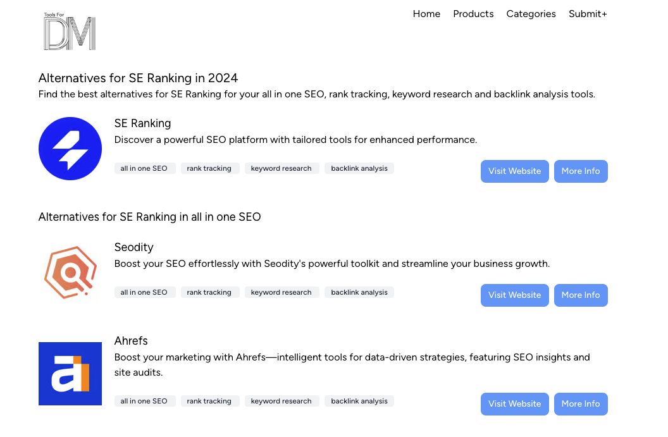Click the Tools For DM site logo
Image resolution: width=668 pixels, height=437 pixels.
pos(70,32)
